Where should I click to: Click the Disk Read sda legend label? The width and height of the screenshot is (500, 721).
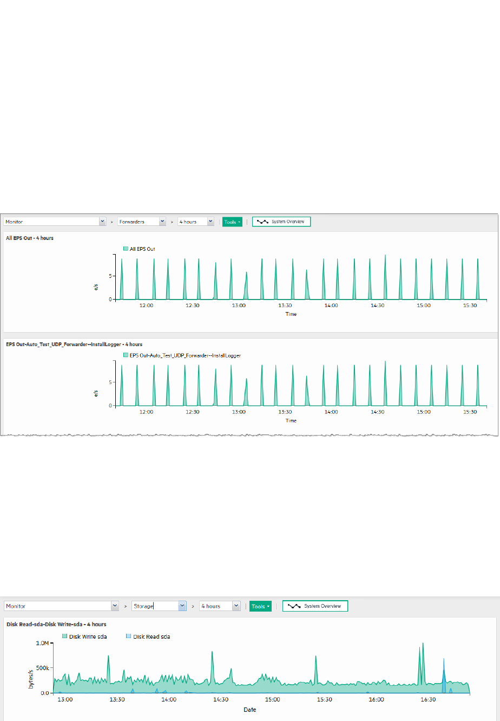click(152, 636)
